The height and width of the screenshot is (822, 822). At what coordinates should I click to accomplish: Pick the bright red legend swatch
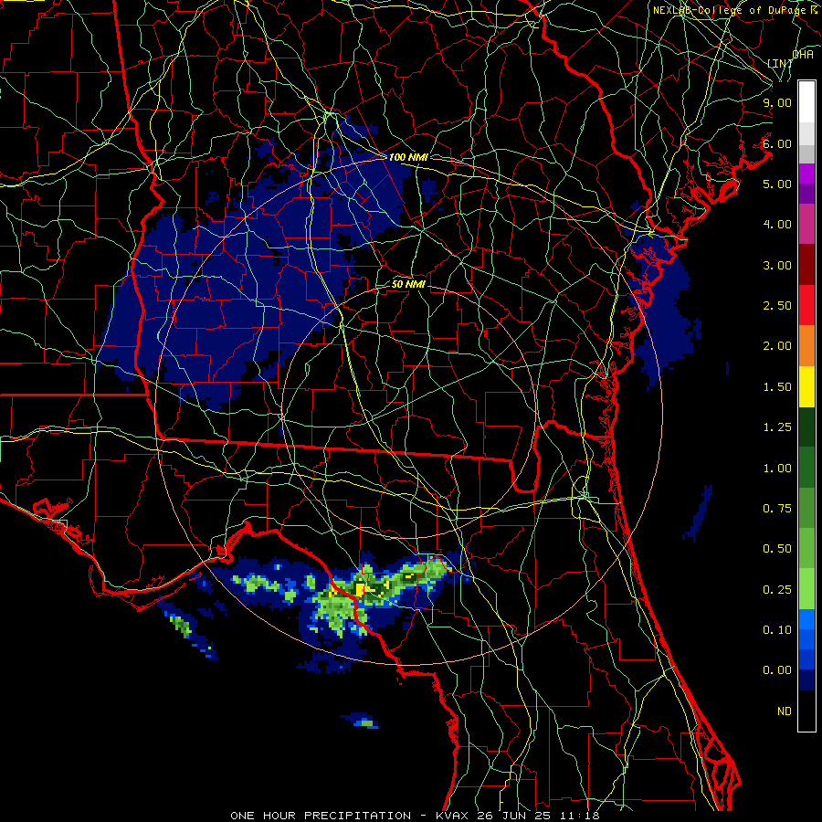806,306
